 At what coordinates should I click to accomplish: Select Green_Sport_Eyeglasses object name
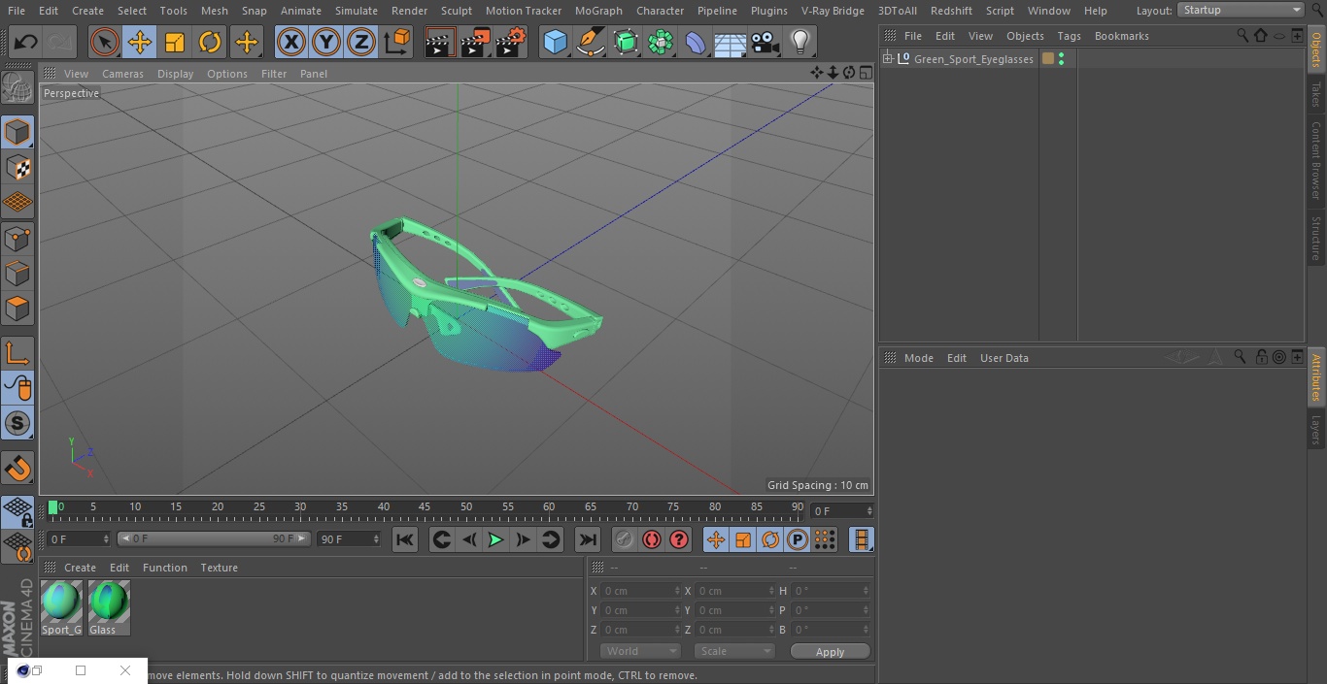[973, 59]
